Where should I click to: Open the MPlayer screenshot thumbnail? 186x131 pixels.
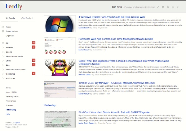tap(60, 90)
